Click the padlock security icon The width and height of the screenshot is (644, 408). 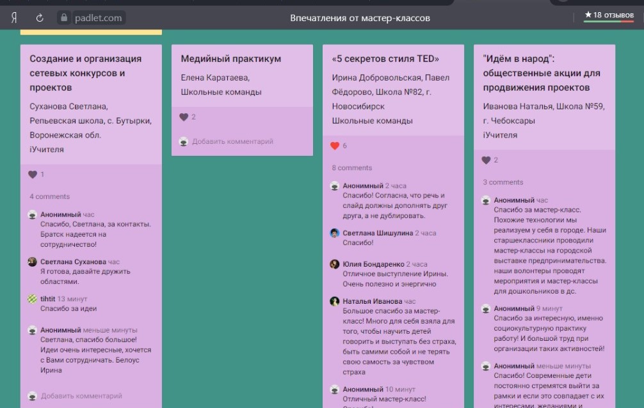pyautogui.click(x=63, y=18)
